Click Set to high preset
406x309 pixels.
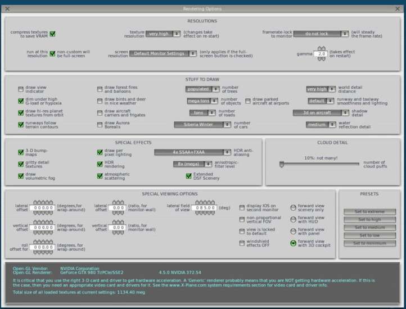point(370,220)
